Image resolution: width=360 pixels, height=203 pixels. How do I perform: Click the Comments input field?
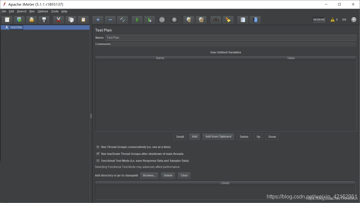234,44
